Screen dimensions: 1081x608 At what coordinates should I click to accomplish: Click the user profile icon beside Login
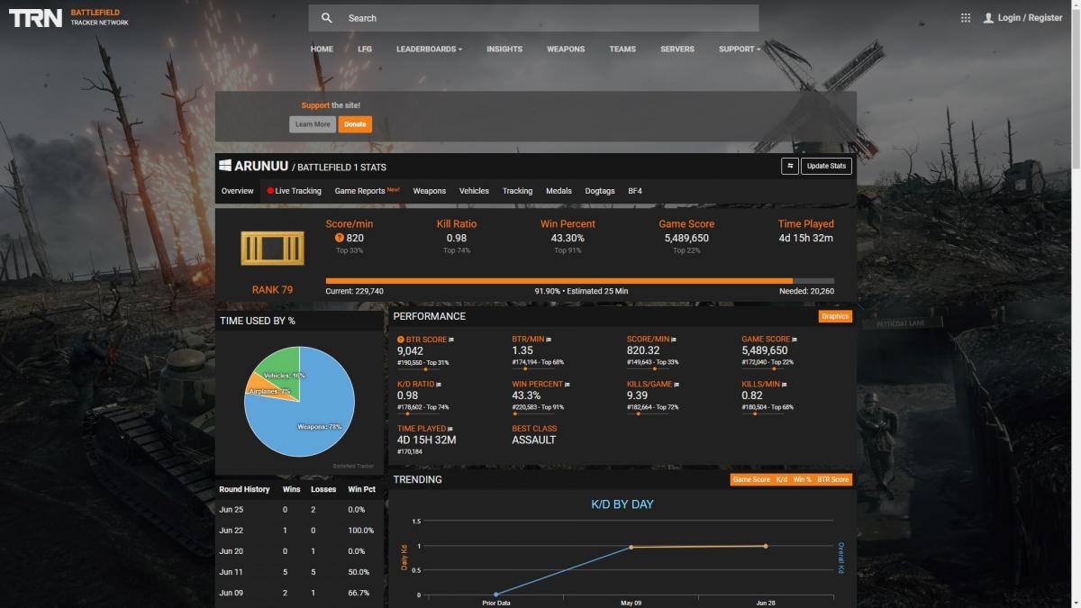[988, 18]
